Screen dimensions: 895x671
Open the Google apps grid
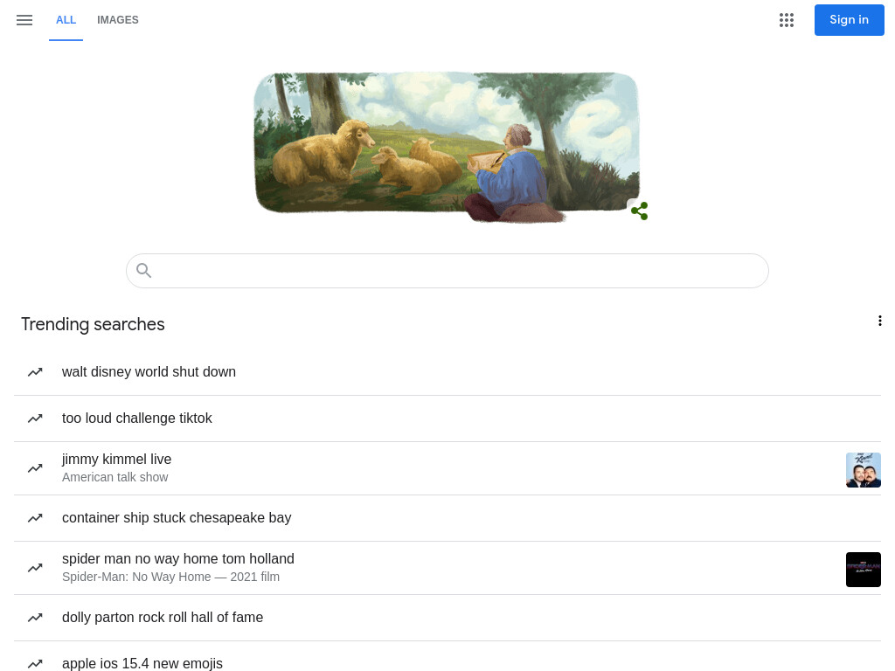click(x=787, y=20)
